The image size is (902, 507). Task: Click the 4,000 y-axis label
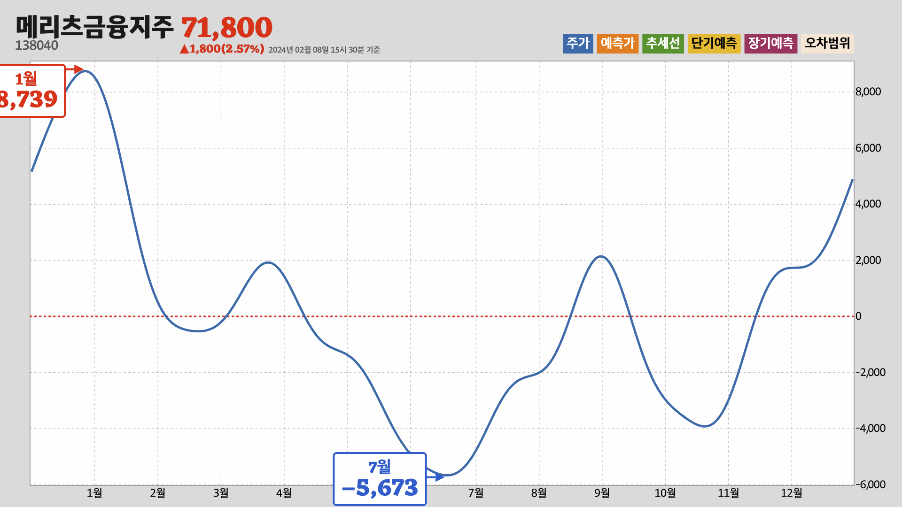(x=868, y=204)
